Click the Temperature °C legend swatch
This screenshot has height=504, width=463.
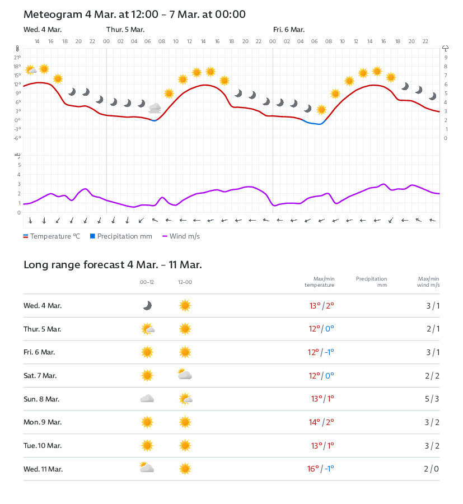click(26, 236)
